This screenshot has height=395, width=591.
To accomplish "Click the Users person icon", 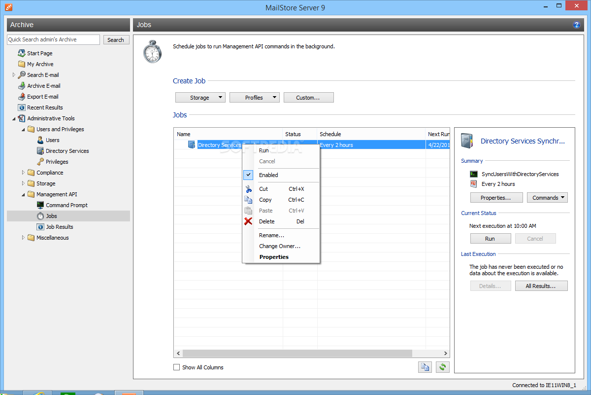I will click(40, 140).
